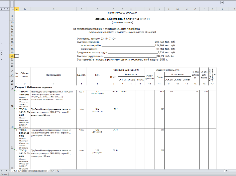Click the 'оборудования' label
Image resolution: width=236 pixels, height=176 pixels.
tap(89, 49)
